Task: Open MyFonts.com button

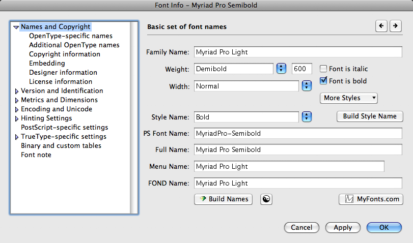Action: 371,199
